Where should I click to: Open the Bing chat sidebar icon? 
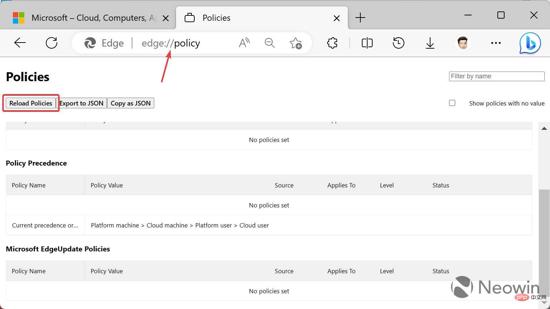[530, 43]
